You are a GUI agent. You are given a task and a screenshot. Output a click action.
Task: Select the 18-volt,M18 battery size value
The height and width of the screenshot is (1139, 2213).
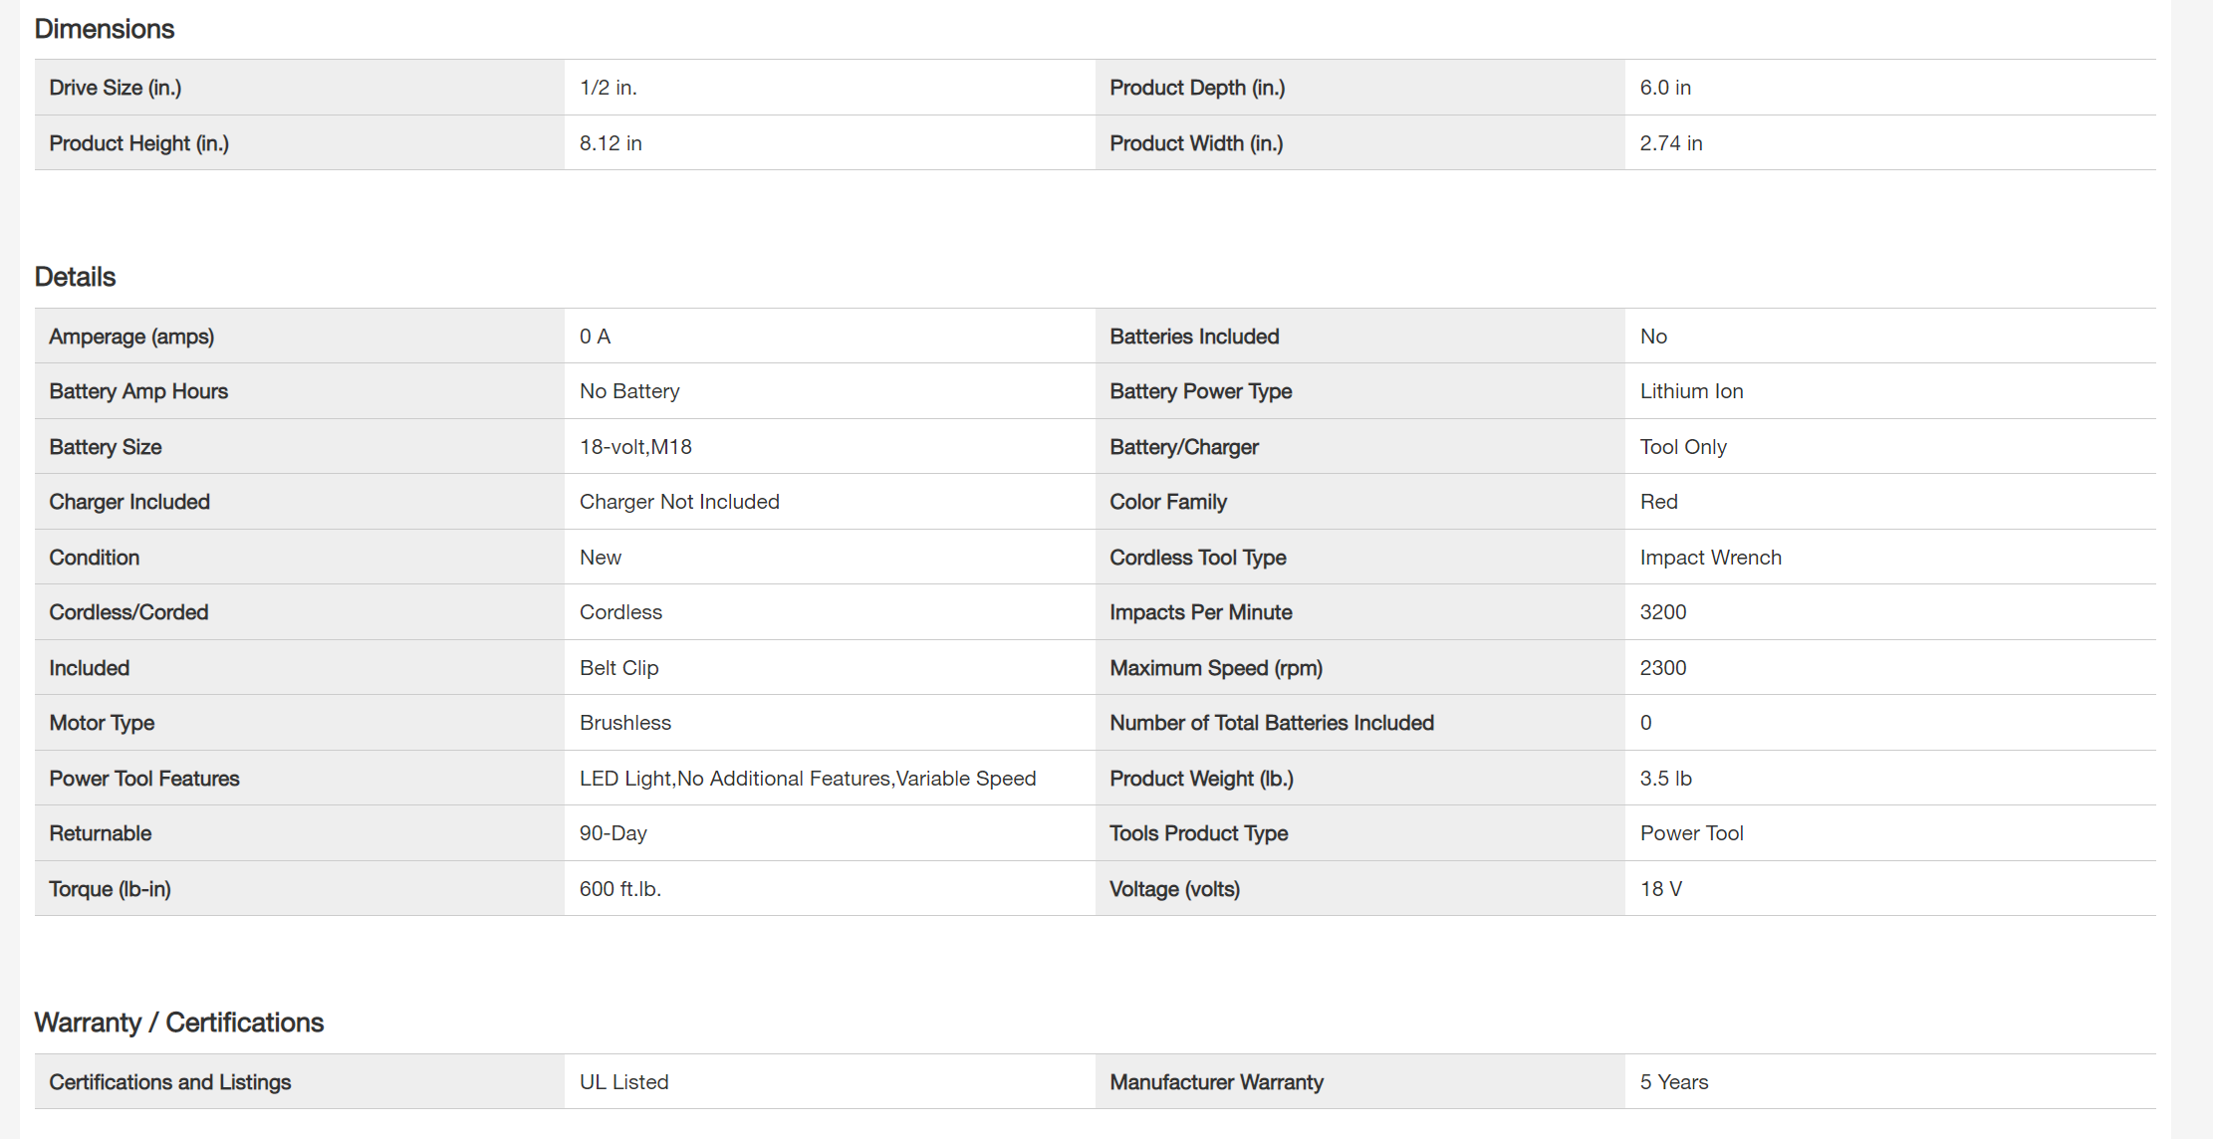pos(635,447)
